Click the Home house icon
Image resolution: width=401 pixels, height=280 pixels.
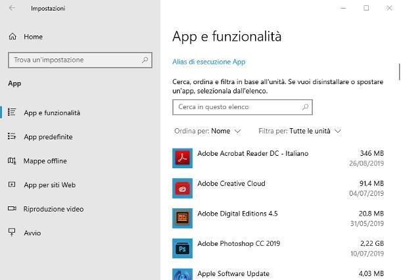click(x=12, y=37)
